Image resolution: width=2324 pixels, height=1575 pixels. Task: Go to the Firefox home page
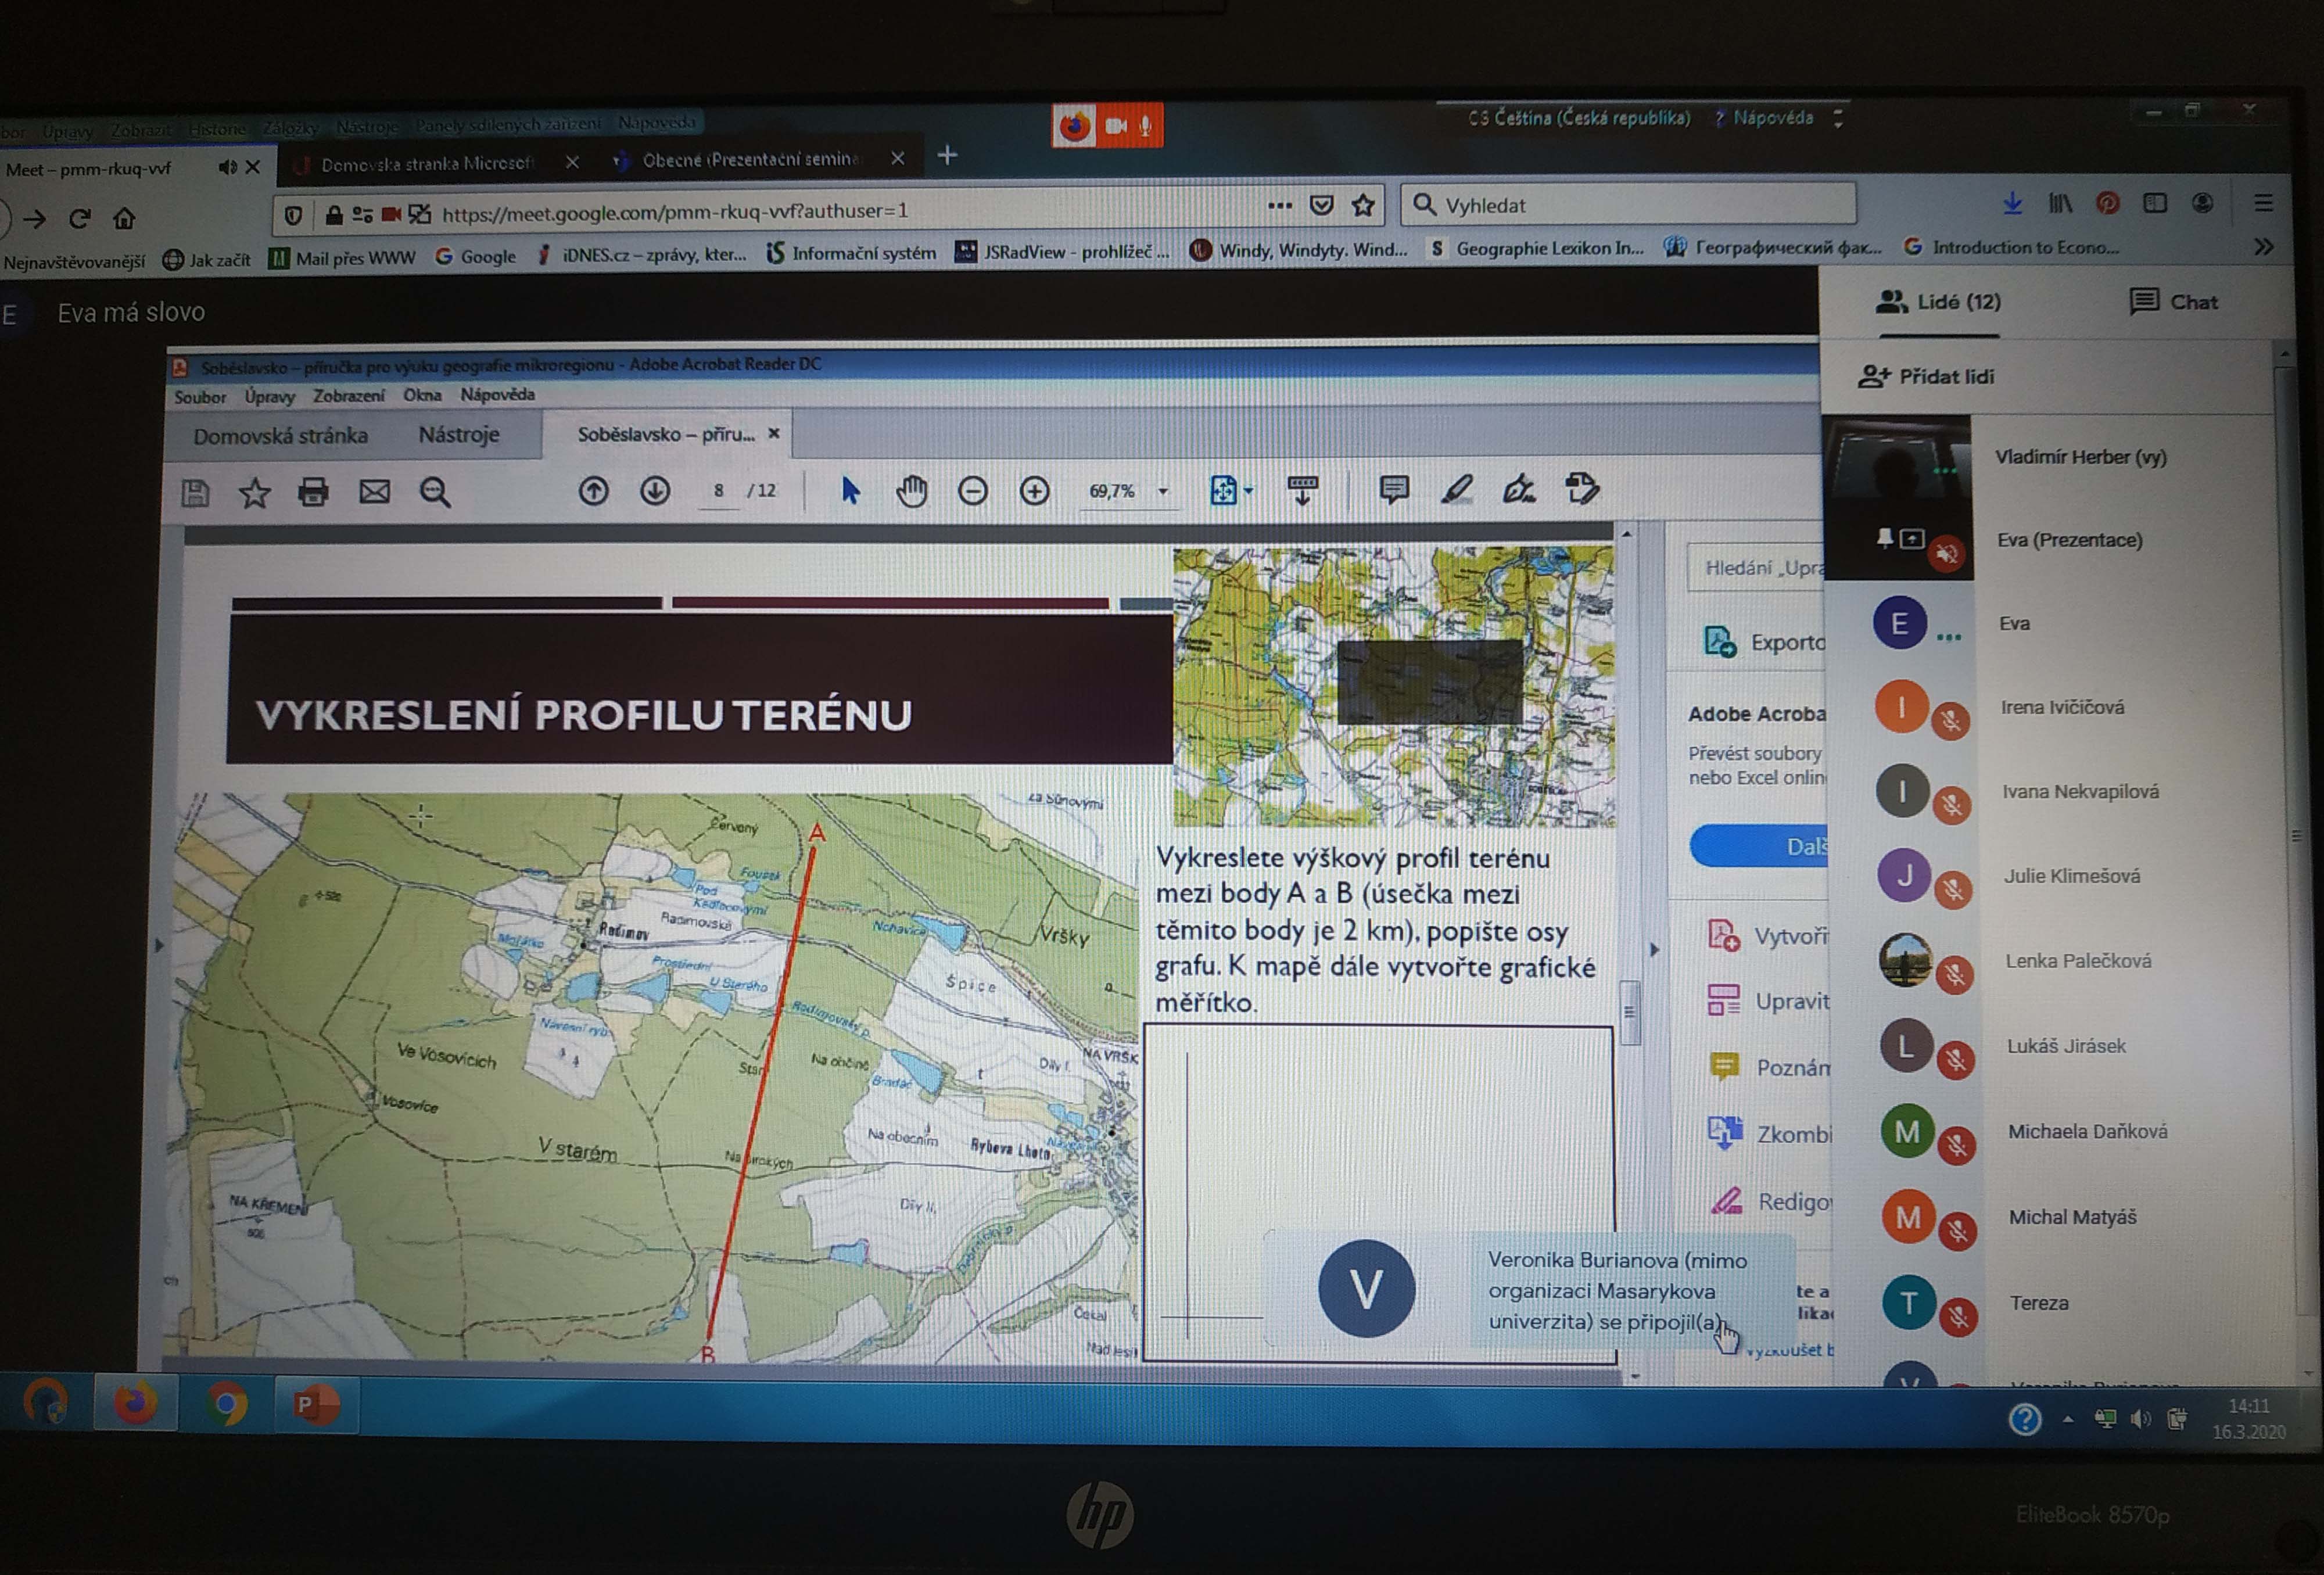(124, 217)
